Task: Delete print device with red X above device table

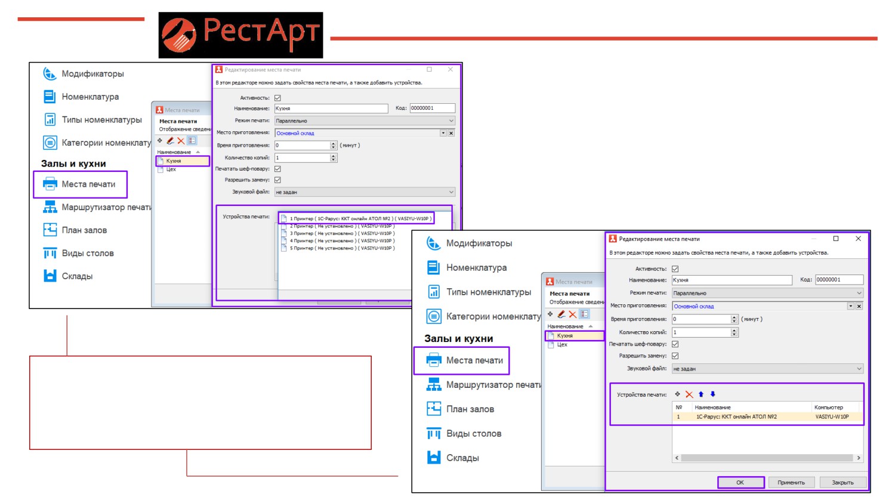Action: 689,394
